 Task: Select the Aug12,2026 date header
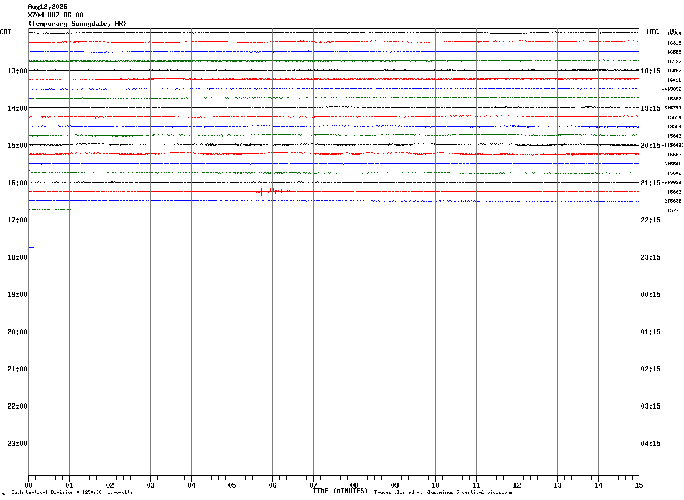pos(47,7)
